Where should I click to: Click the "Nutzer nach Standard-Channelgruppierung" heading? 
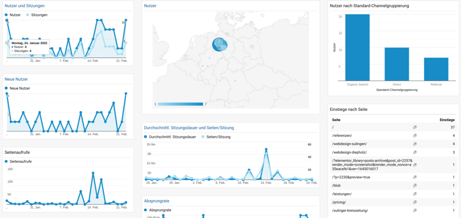(x=369, y=5)
